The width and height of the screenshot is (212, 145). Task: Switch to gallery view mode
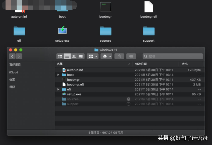81,56
